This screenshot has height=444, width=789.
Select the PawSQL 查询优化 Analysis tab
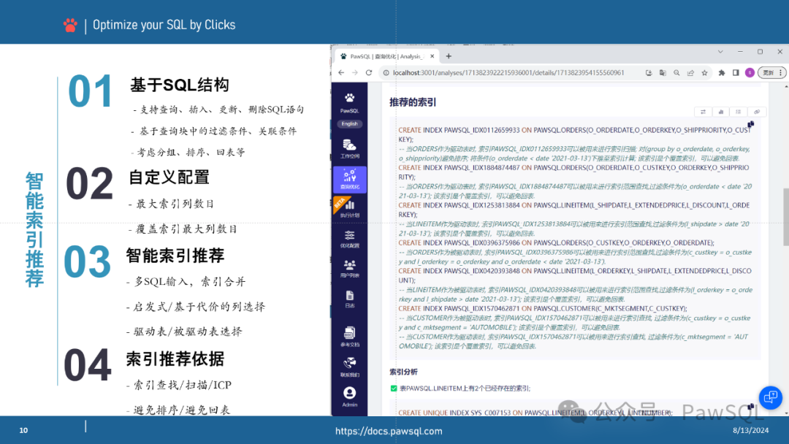(x=386, y=56)
